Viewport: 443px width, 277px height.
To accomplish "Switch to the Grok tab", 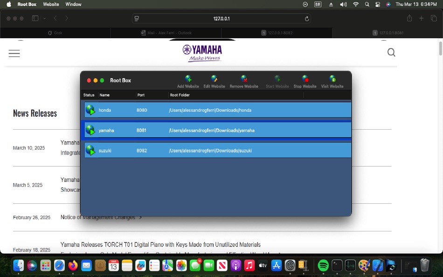I will click(x=55, y=33).
